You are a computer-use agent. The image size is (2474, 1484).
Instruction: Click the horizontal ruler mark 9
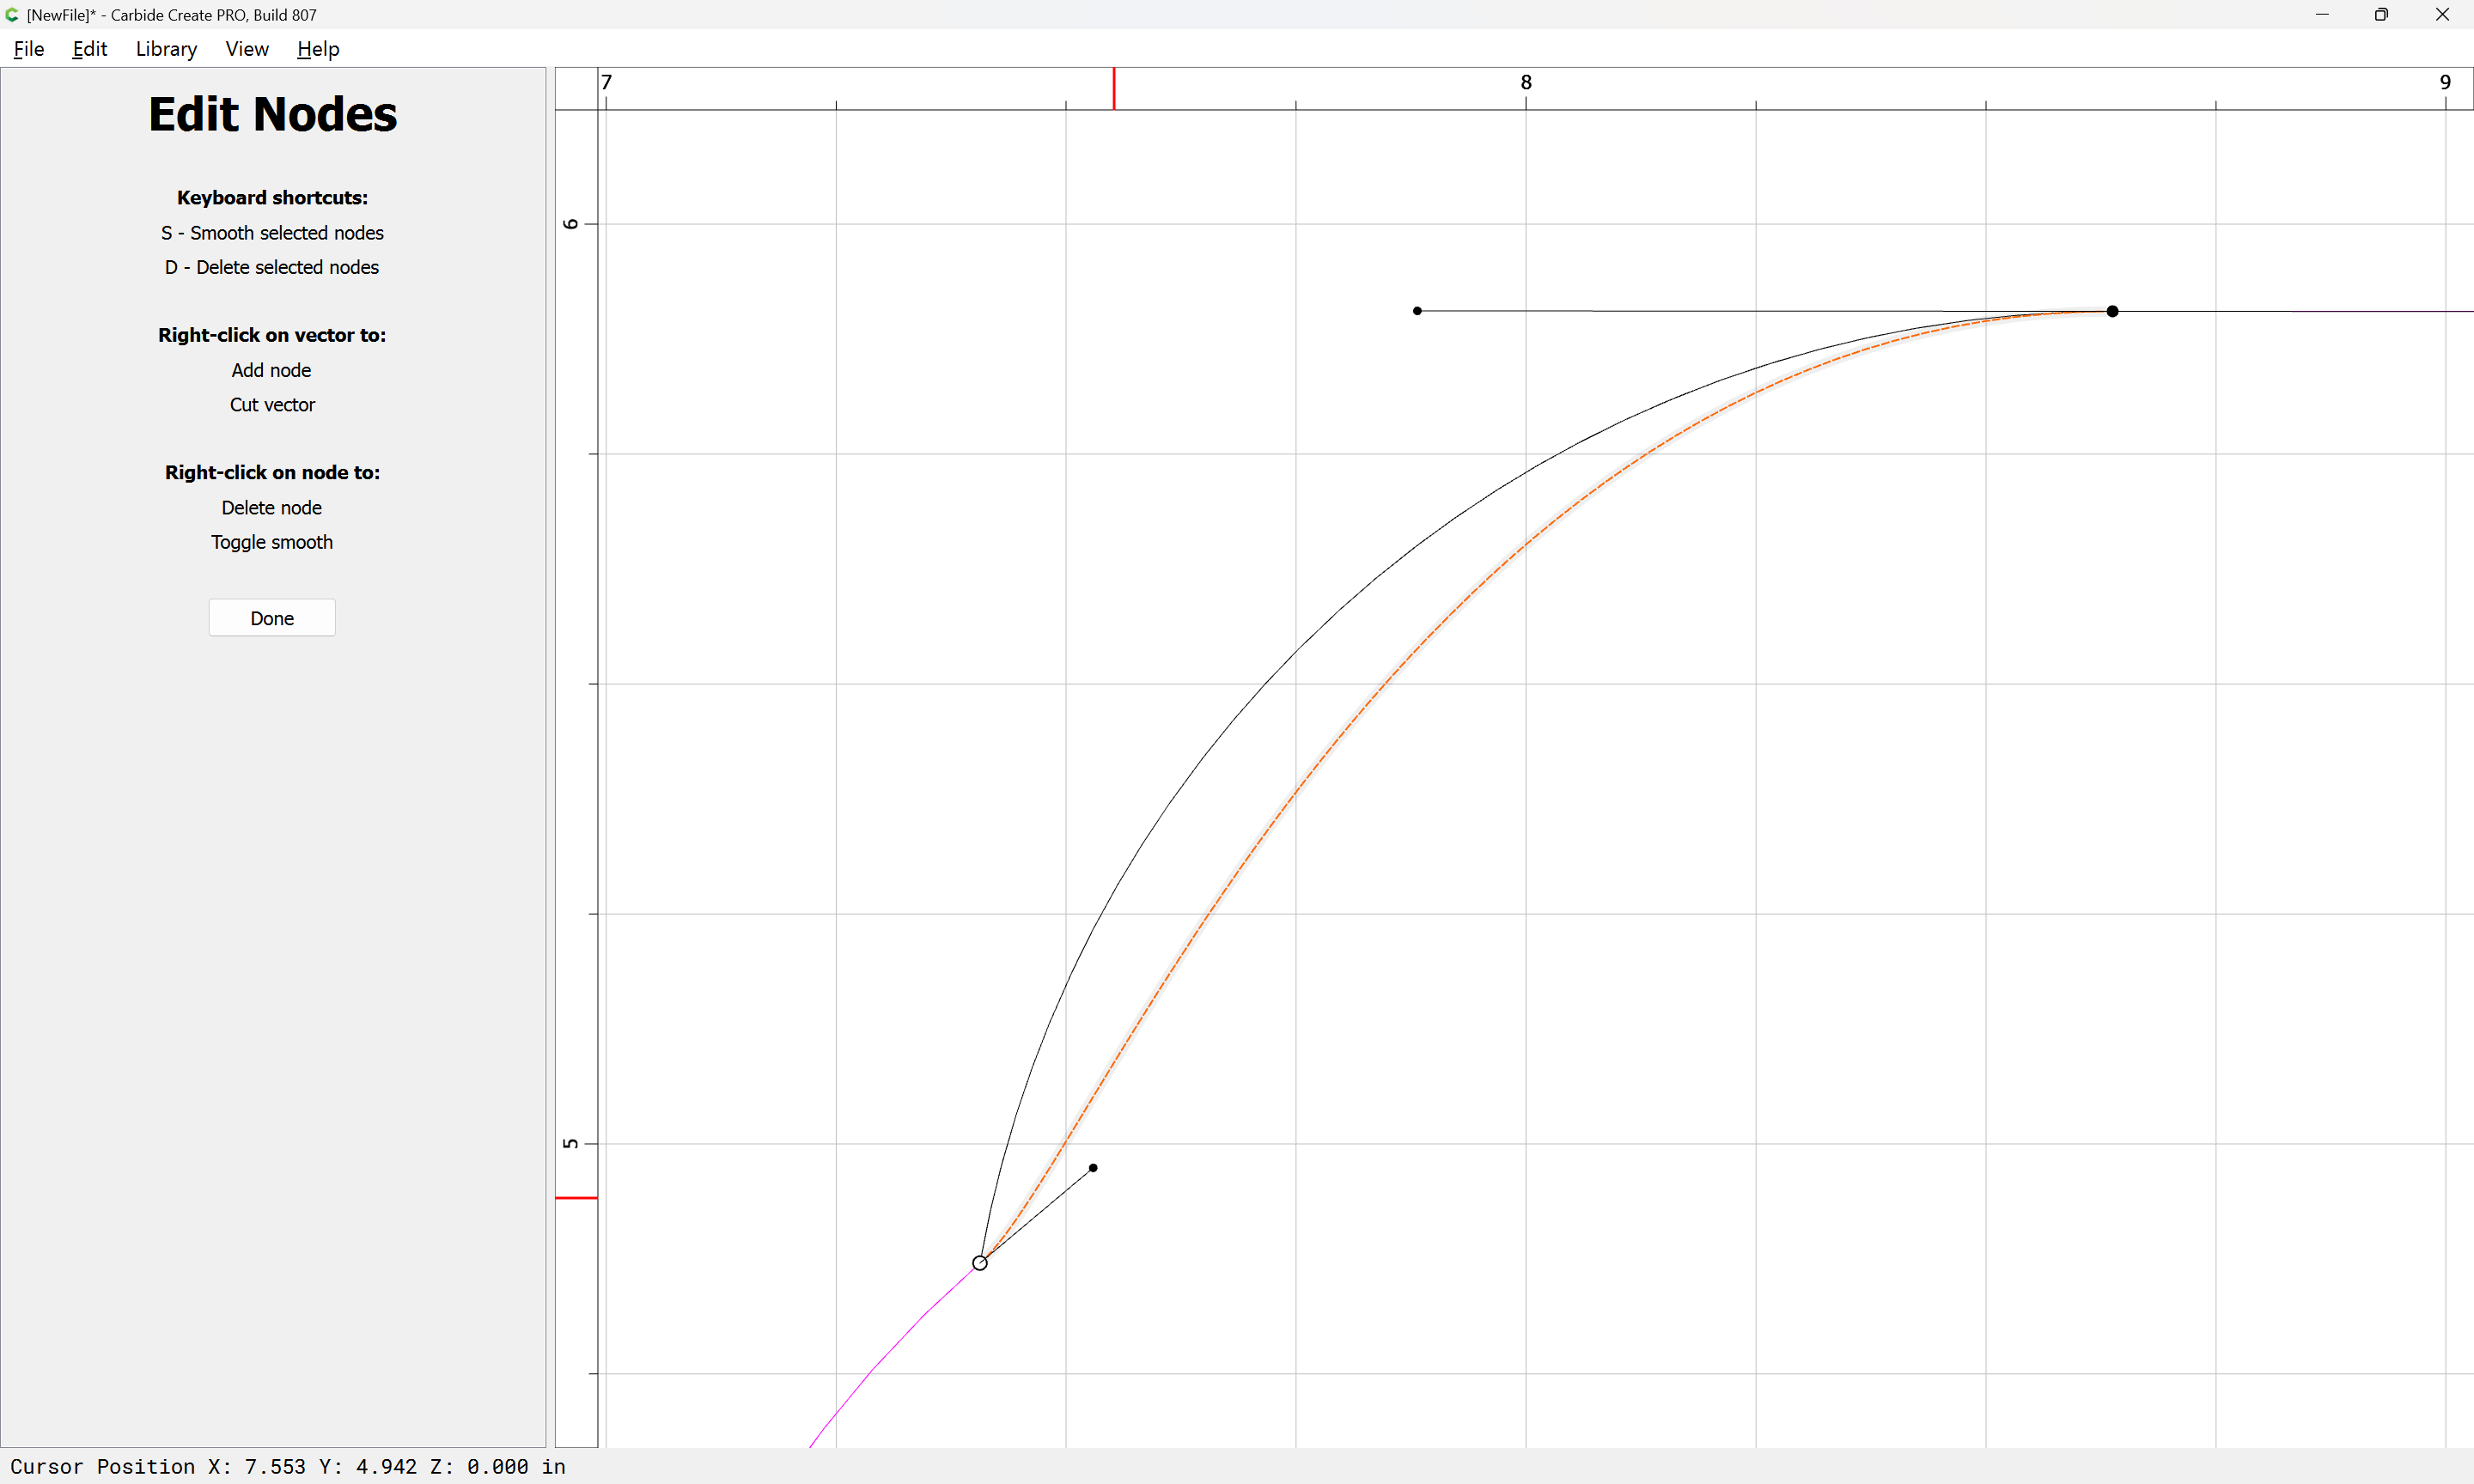(2445, 82)
